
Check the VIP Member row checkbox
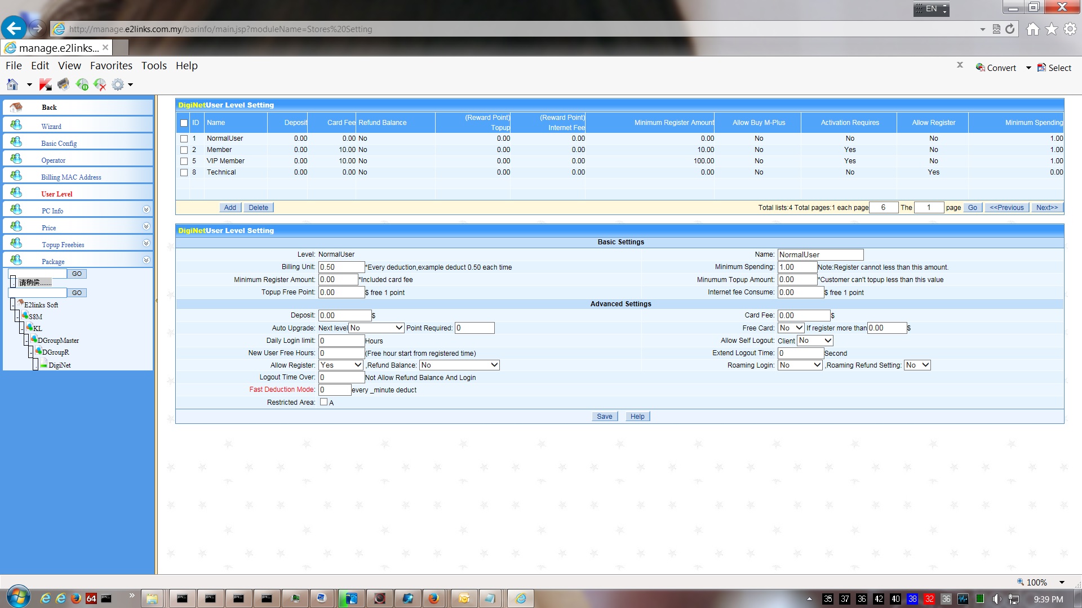(184, 161)
